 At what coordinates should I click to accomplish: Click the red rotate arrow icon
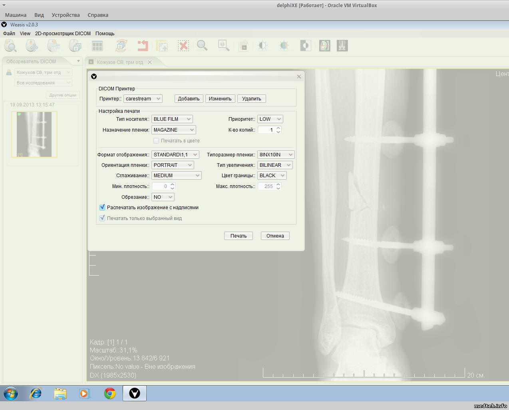[143, 46]
